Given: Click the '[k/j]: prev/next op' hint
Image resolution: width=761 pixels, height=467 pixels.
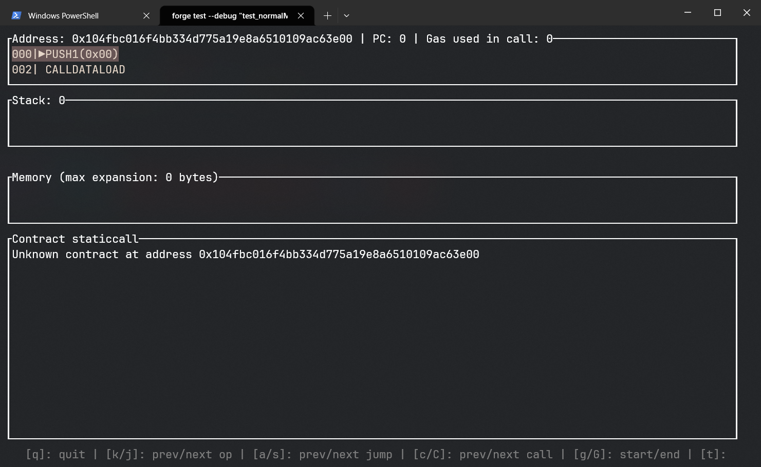Looking at the screenshot, I should pyautogui.click(x=169, y=455).
